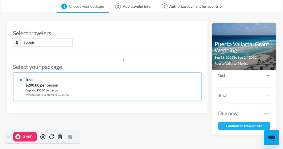Screen dimensions: 283x149
Task: Pause the screen recording
Action: (43, 137)
